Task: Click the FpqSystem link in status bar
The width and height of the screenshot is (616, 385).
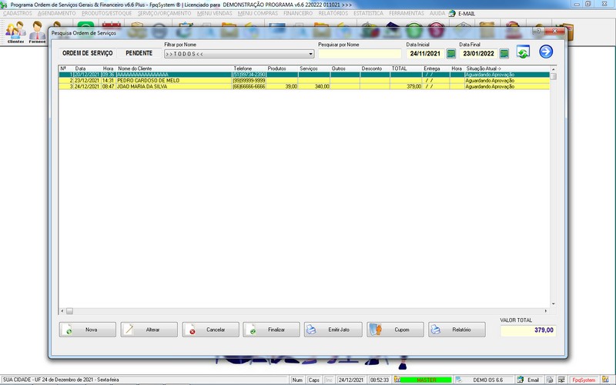Action: pos(584,380)
